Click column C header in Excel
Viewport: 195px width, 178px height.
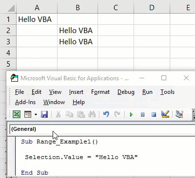click(116, 7)
